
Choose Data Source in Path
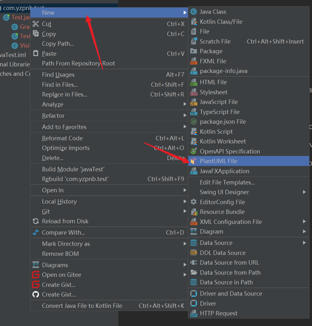[x=249, y=282]
